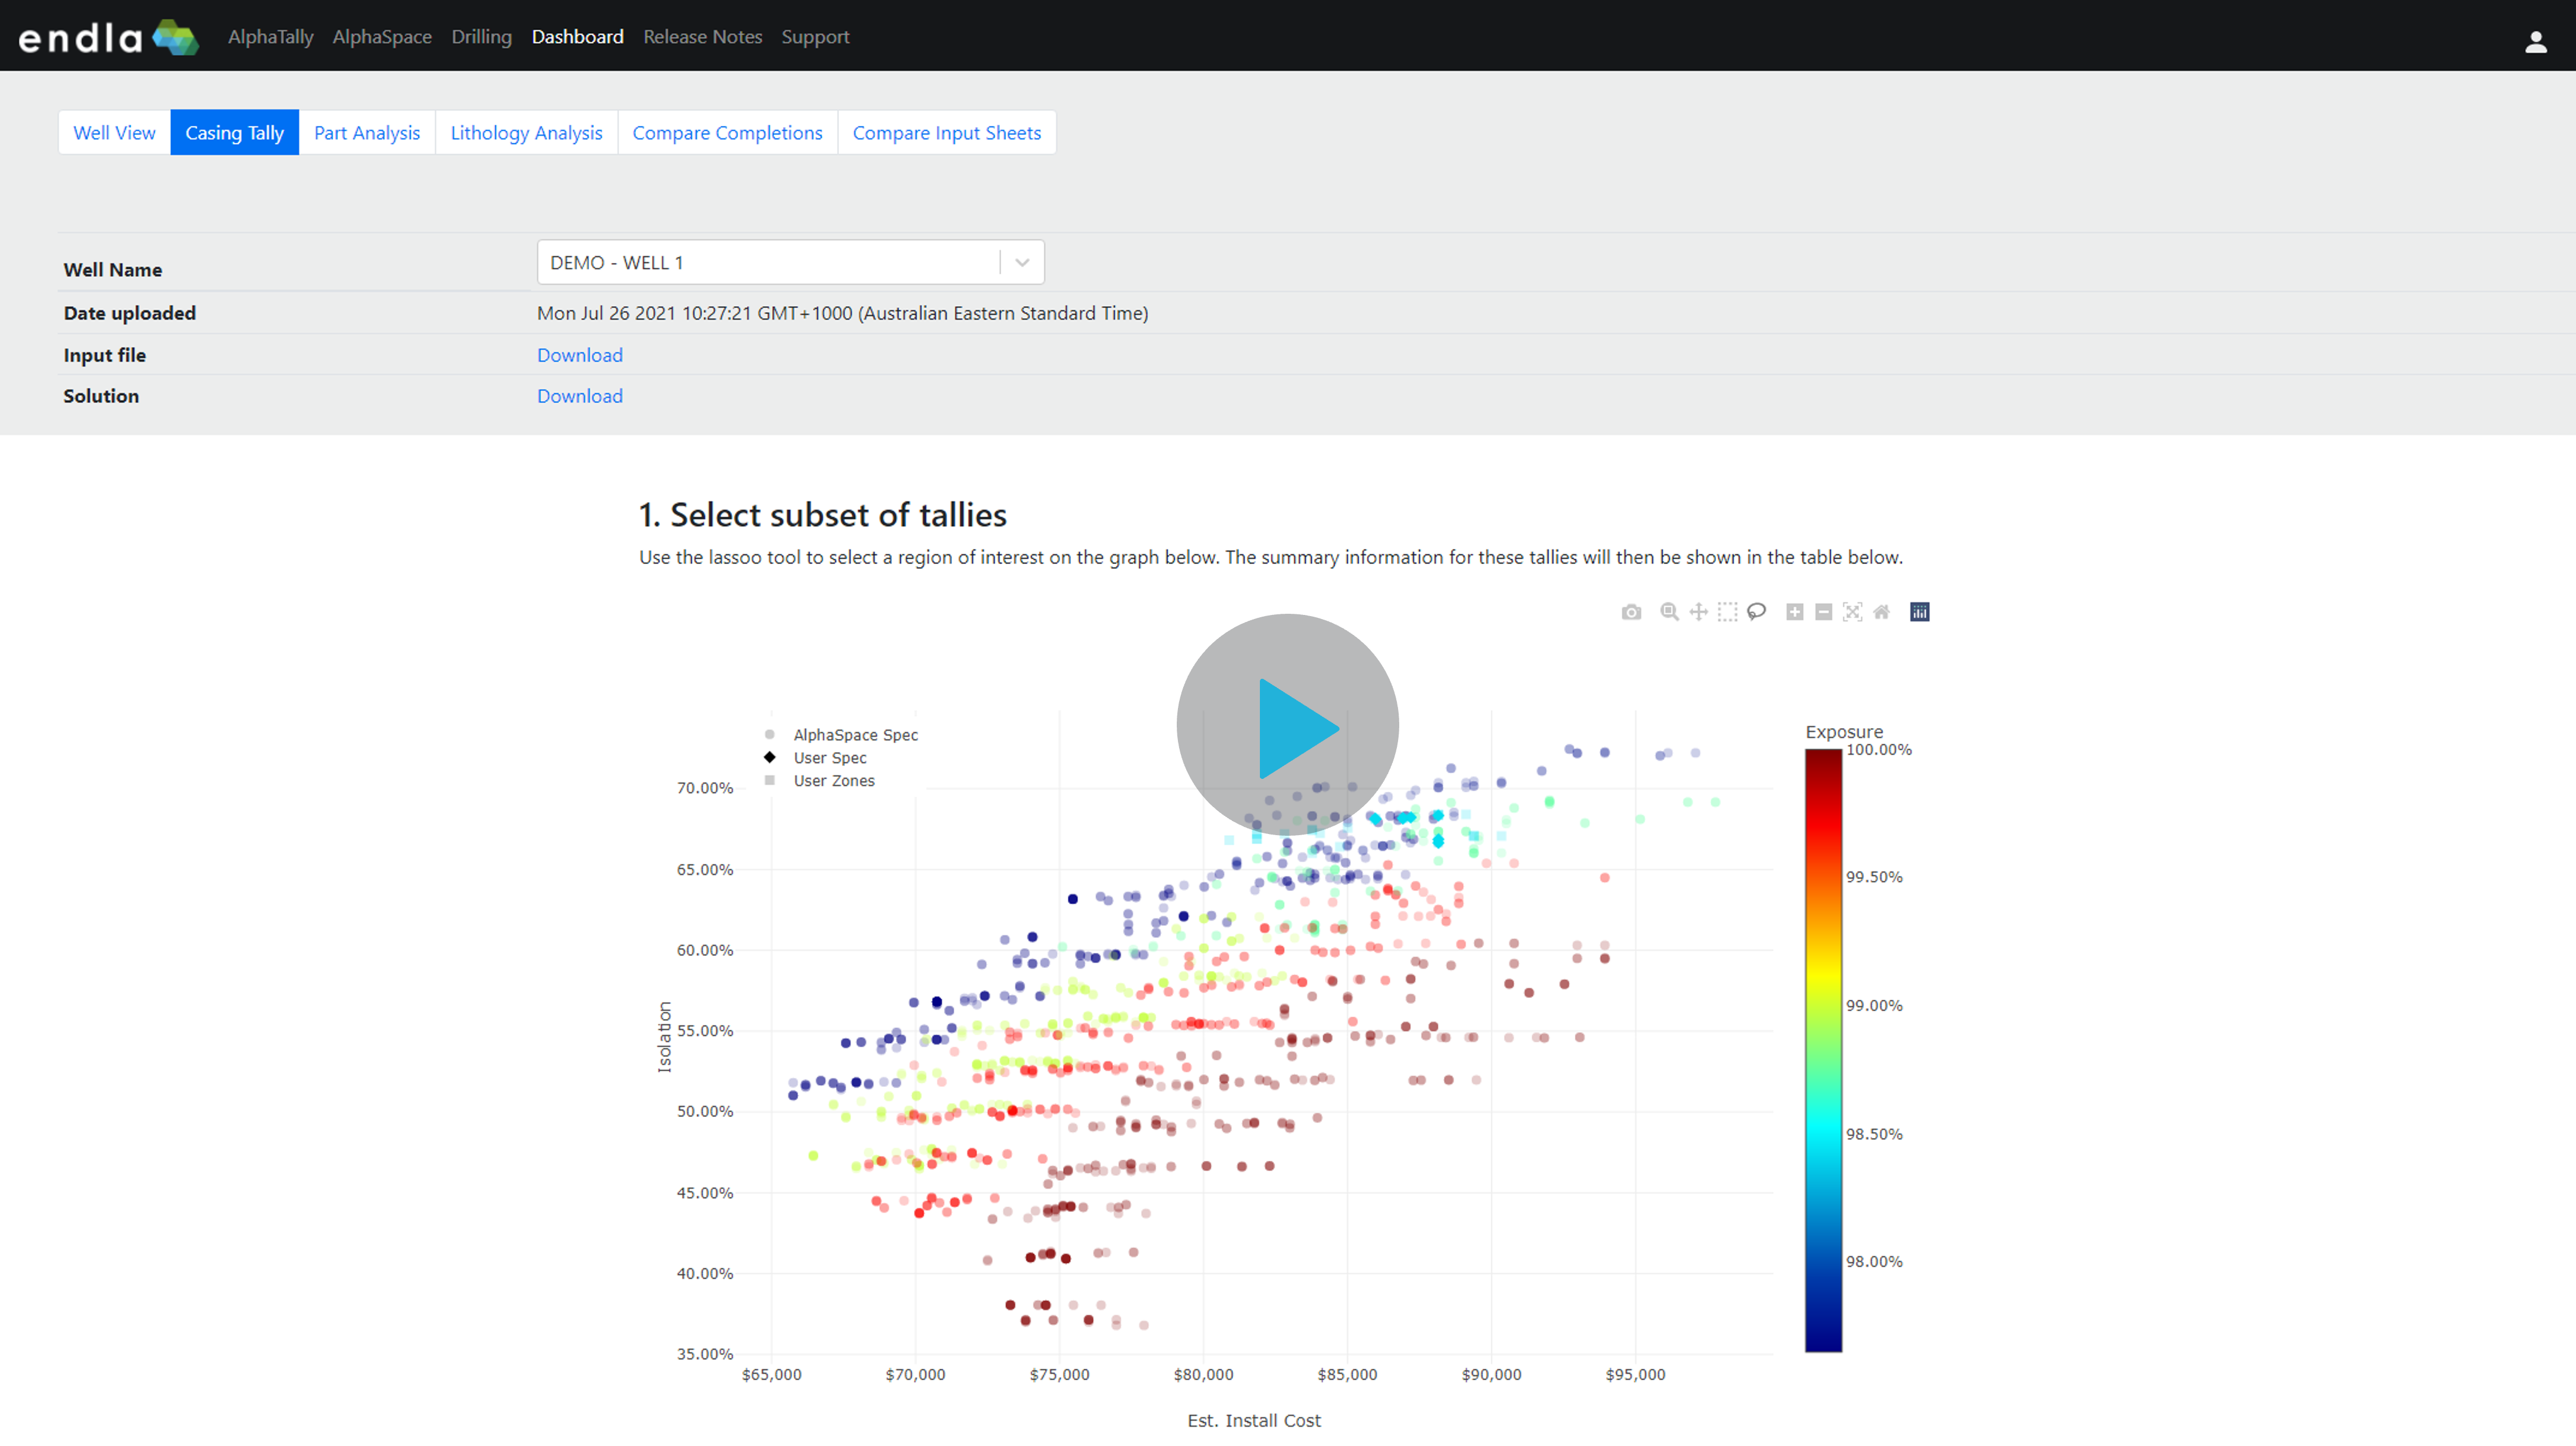Click the '1. Select subset of tallies' heading
Viewport: 2576px width, 1446px height.
[823, 514]
